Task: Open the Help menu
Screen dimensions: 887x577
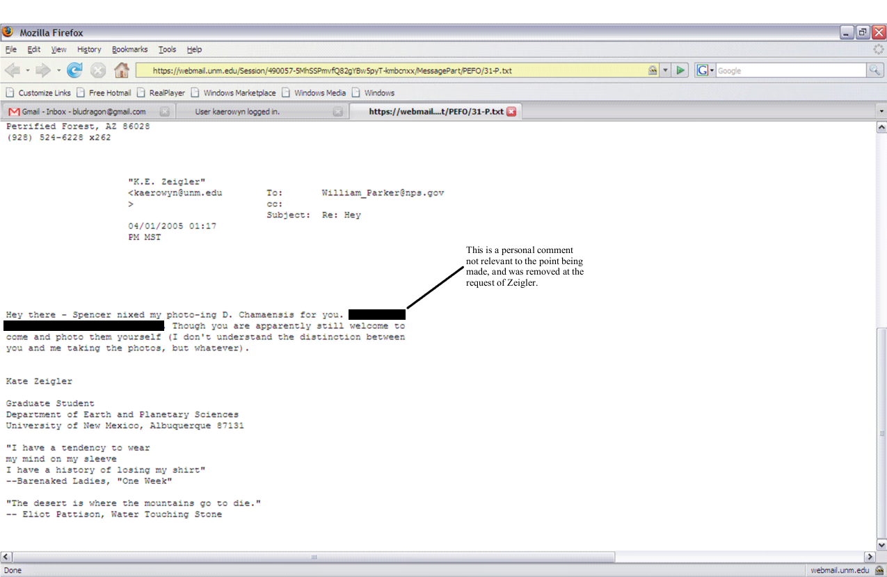Action: [194, 49]
